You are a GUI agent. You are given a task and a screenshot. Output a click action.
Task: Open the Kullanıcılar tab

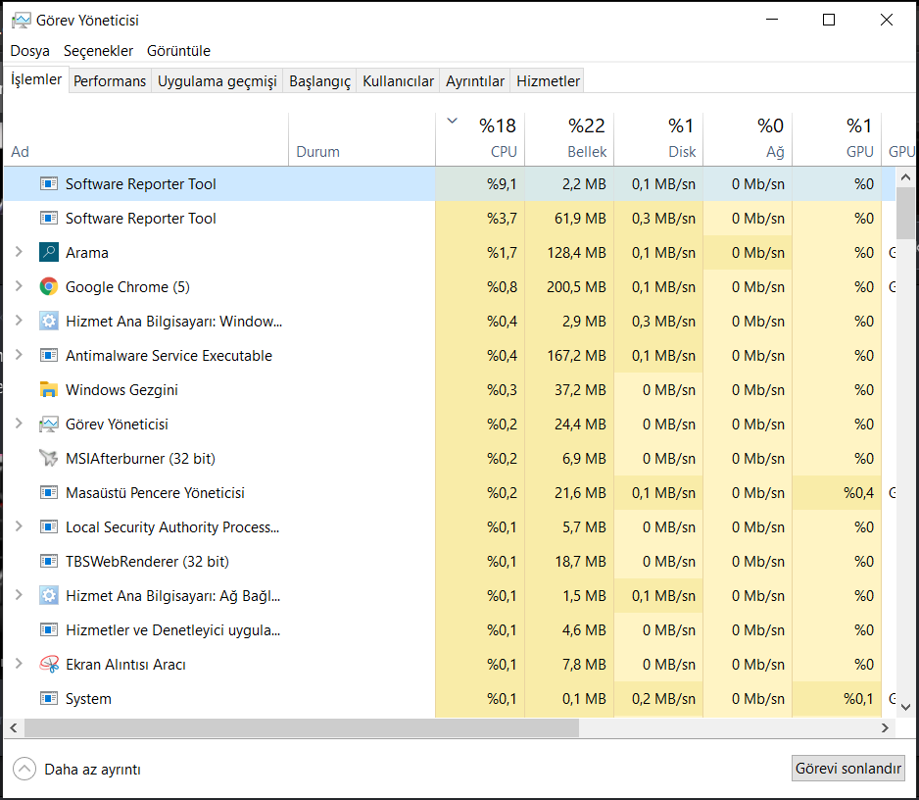pyautogui.click(x=398, y=81)
